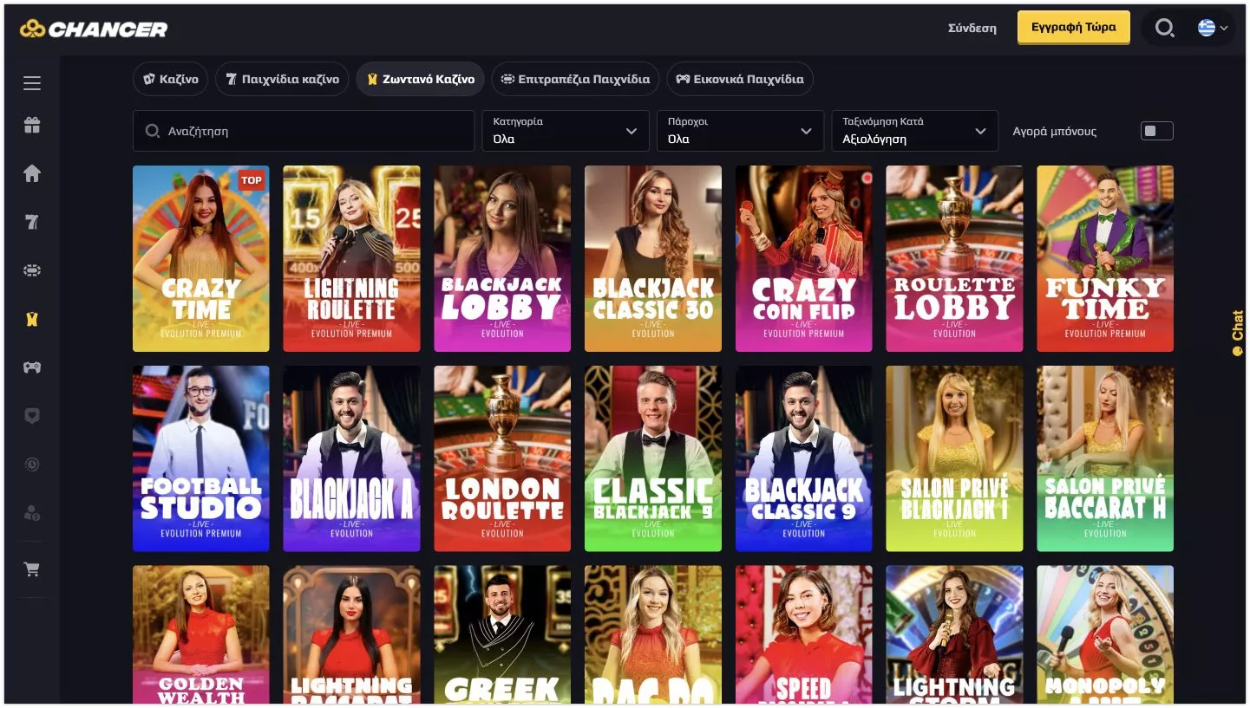This screenshot has height=708, width=1250.
Task: Go to home via sidebar house icon
Action: pos(32,174)
